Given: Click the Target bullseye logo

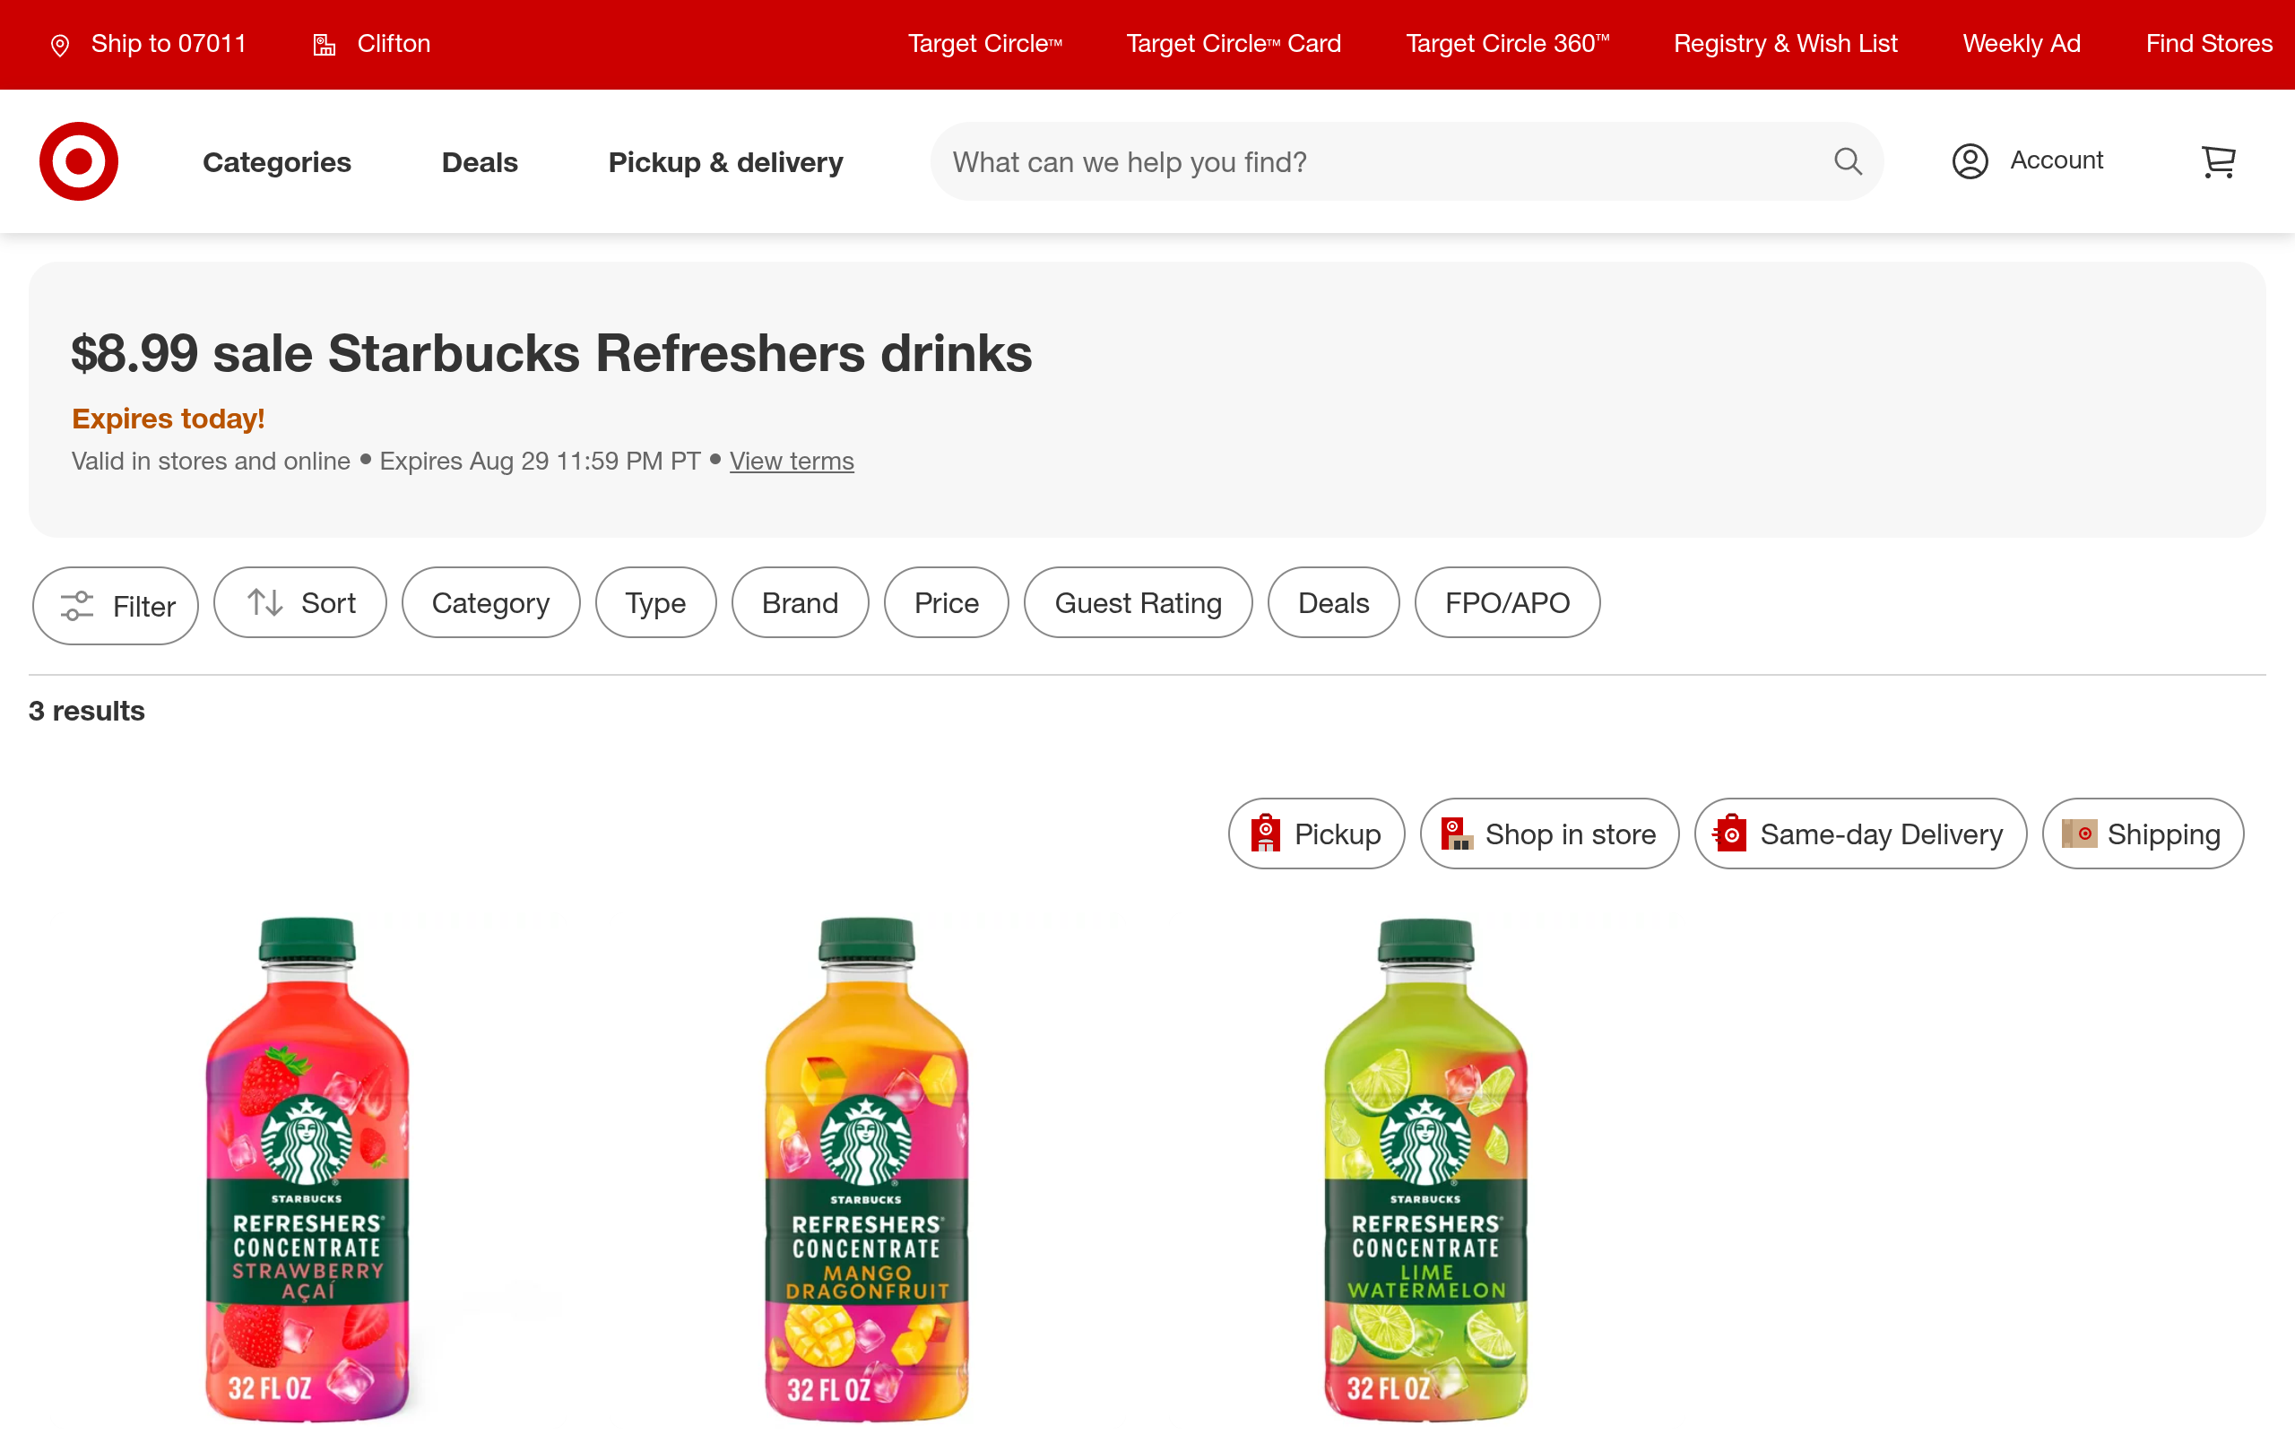Looking at the screenshot, I should point(79,161).
